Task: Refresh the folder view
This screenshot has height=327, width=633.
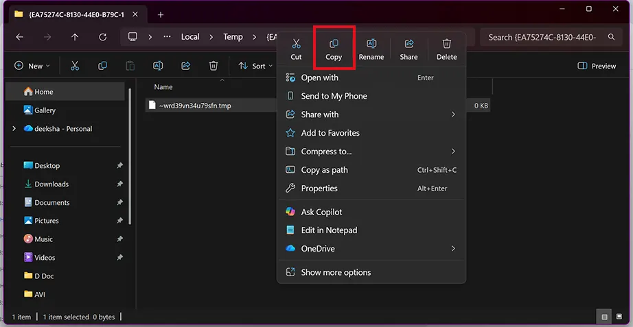Action: pos(102,37)
